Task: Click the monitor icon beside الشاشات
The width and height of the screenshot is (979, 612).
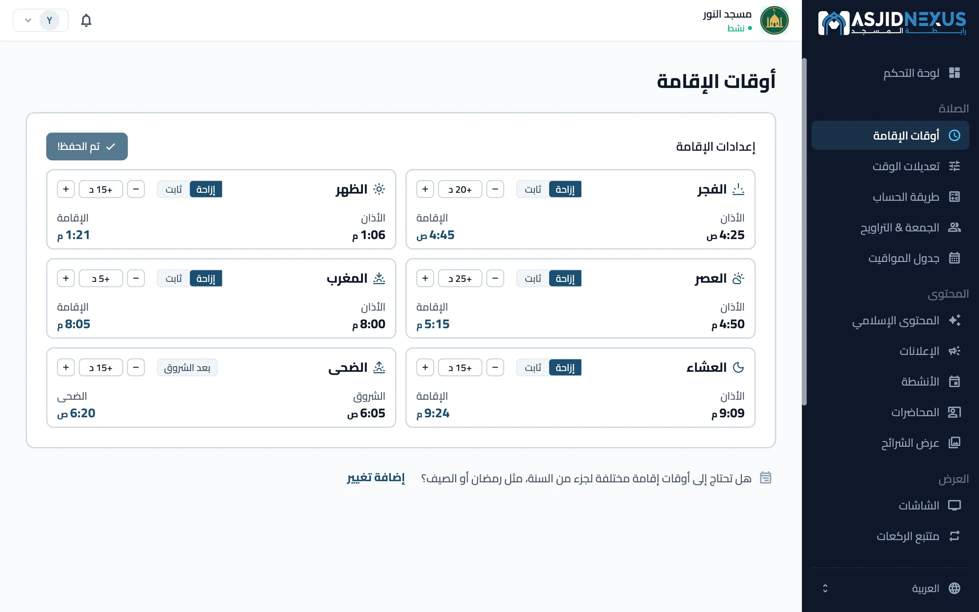Action: (954, 505)
